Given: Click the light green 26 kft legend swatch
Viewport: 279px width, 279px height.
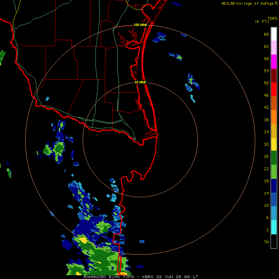Looking at the screenshot, I should [x=274, y=172].
